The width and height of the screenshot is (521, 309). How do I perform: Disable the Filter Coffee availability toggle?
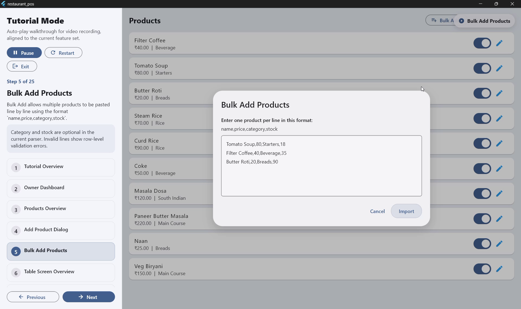(x=482, y=43)
